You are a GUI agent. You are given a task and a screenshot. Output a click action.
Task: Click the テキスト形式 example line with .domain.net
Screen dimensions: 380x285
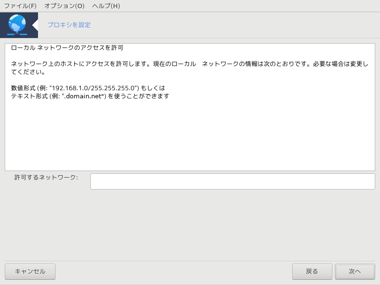[90, 96]
